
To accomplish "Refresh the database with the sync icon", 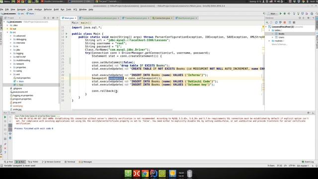I will tap(276, 22).
